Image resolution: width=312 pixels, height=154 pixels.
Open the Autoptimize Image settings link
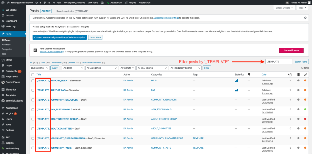pos(166,18)
